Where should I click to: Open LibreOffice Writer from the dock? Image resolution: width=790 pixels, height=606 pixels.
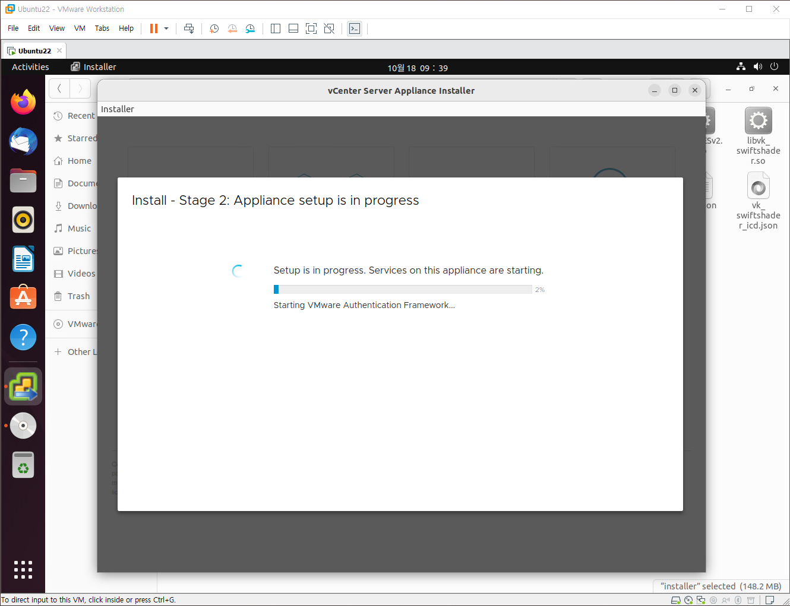point(23,259)
